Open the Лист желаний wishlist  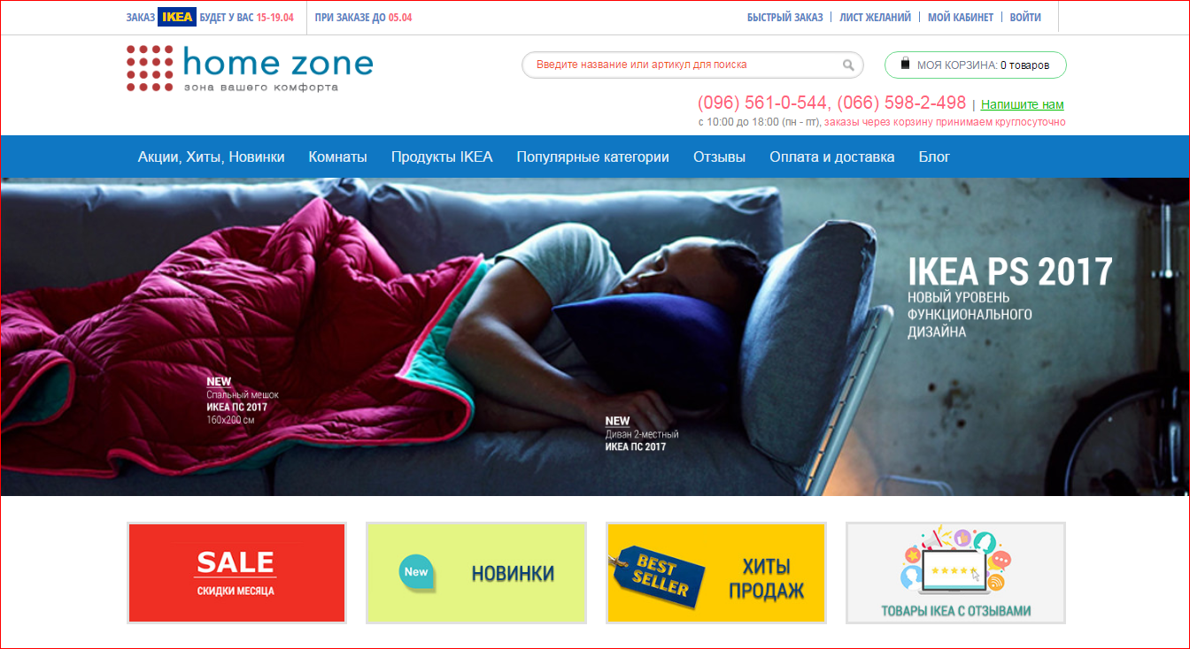(x=875, y=18)
